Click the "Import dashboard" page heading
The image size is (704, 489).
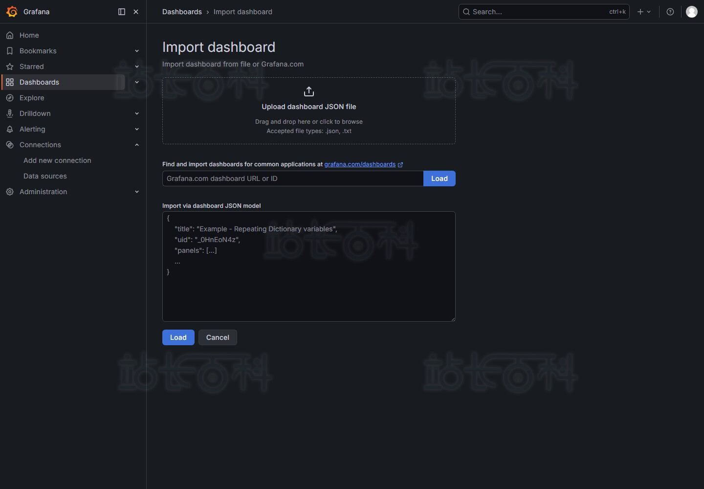[219, 47]
